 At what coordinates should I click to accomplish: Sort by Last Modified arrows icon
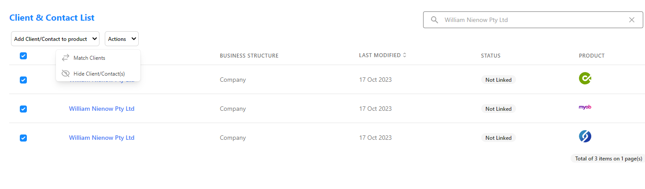tap(405, 55)
